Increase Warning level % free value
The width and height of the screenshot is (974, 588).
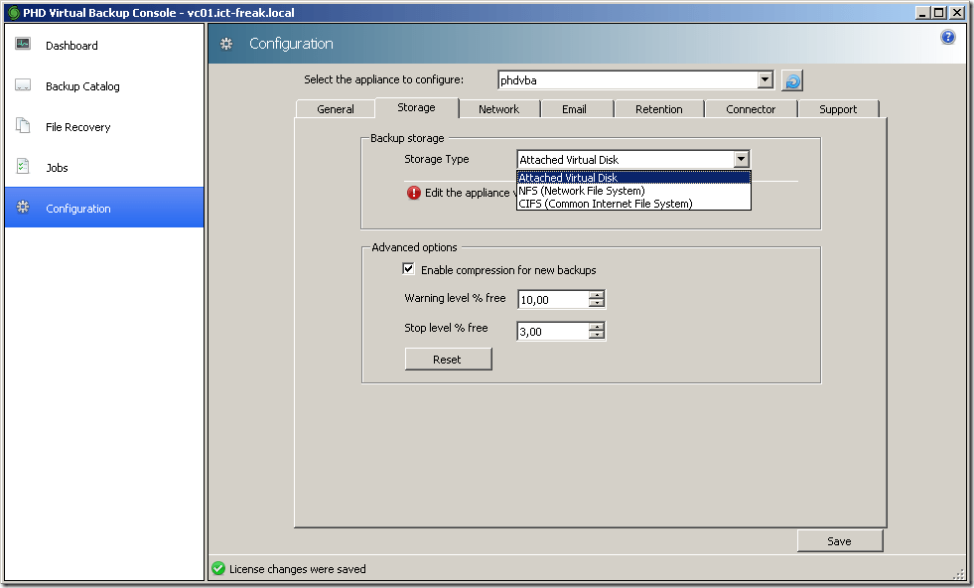[x=596, y=295]
